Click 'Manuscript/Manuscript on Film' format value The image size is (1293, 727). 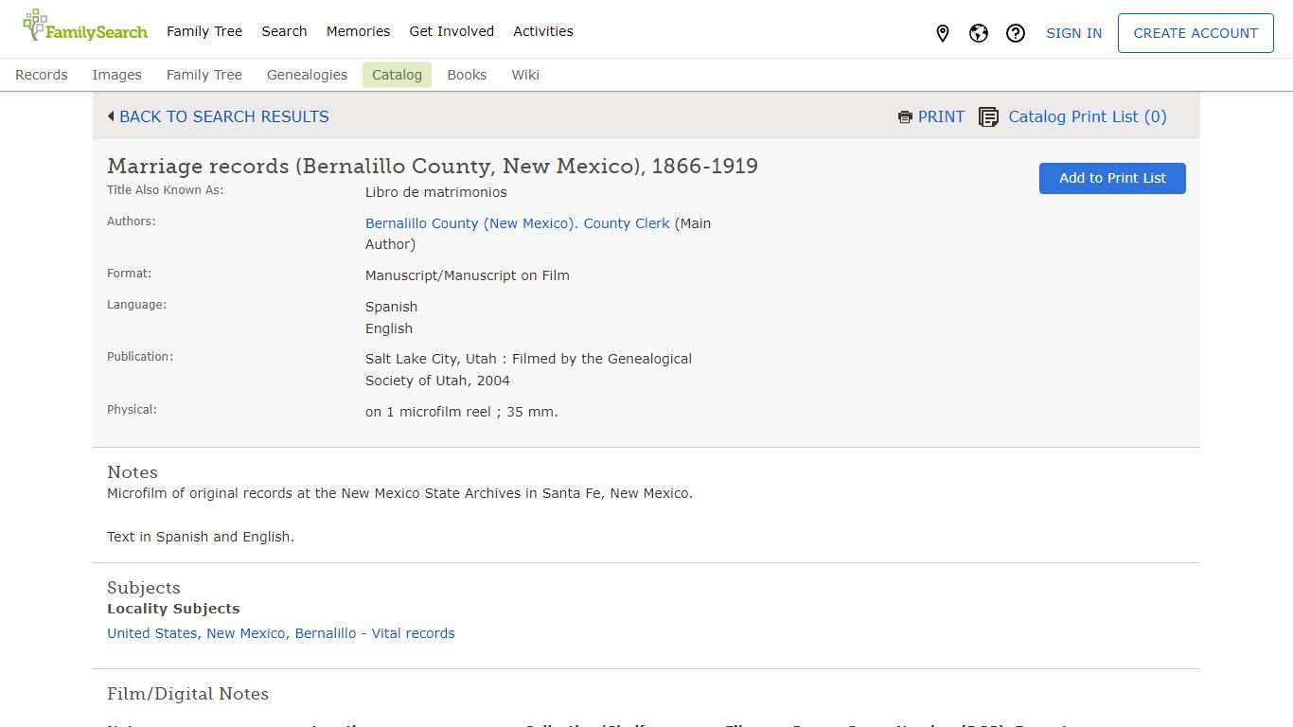coord(468,275)
